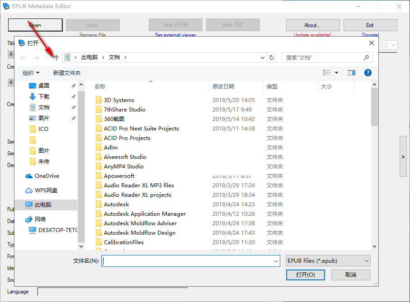Open the ICO folder in sidebar
Screen dimensions: 410x302
coord(43,129)
